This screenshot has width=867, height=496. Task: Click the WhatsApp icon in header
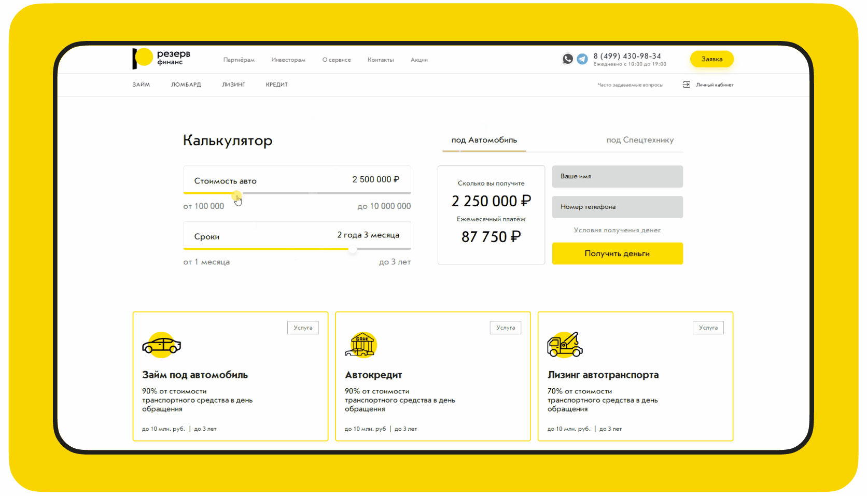pyautogui.click(x=568, y=59)
